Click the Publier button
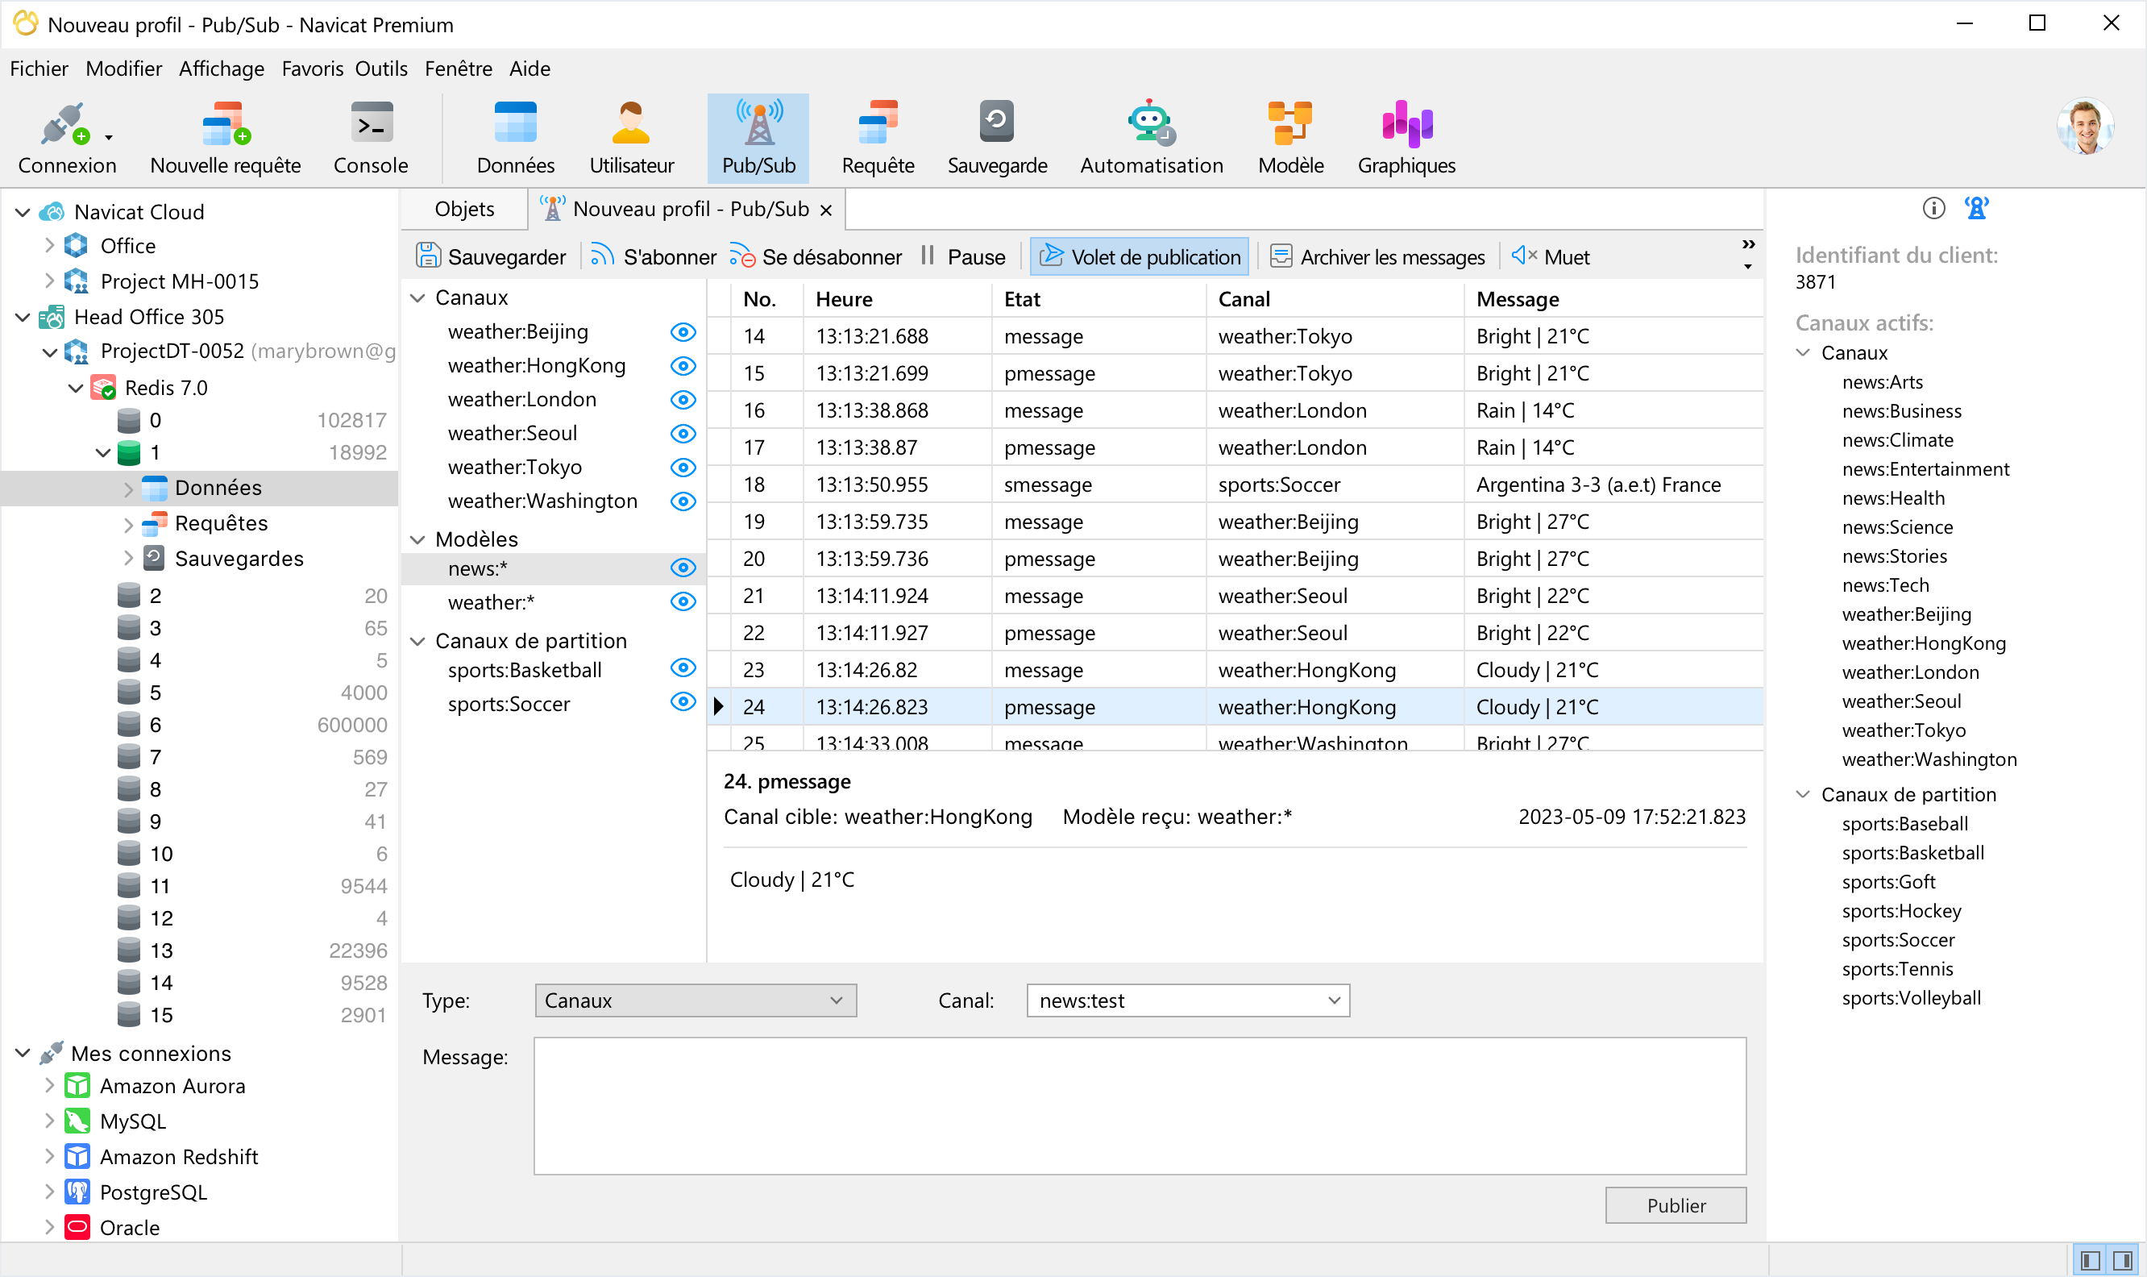 click(1676, 1204)
